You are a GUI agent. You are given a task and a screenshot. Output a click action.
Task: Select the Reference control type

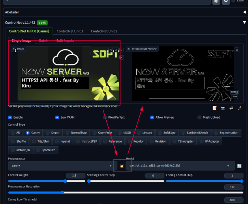(x=113, y=141)
